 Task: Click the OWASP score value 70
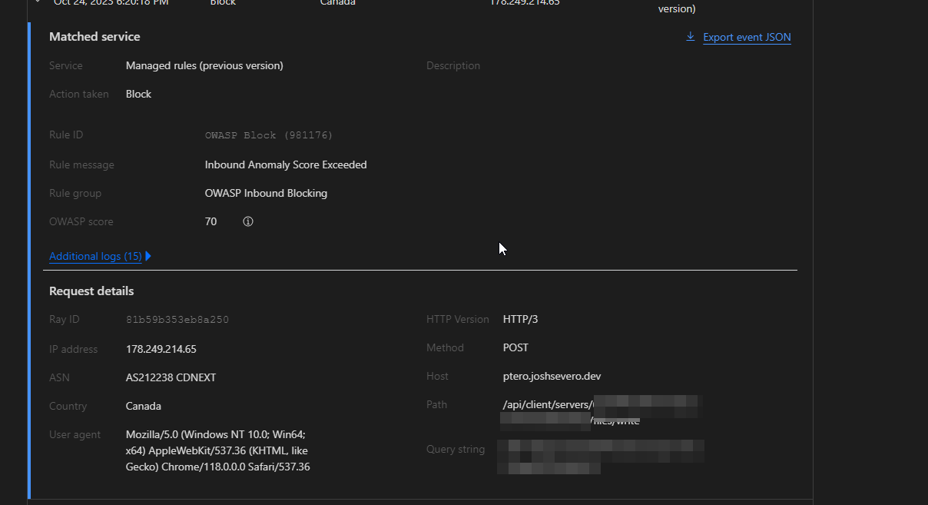pyautogui.click(x=210, y=221)
